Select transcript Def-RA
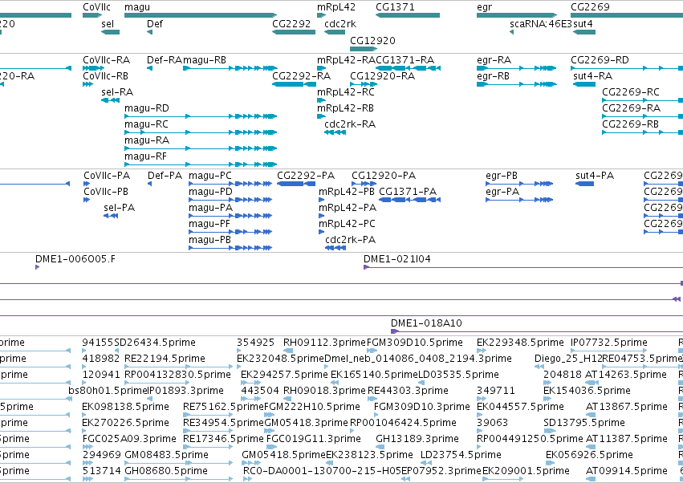Viewport: 683px width, 483px height. tap(165, 59)
